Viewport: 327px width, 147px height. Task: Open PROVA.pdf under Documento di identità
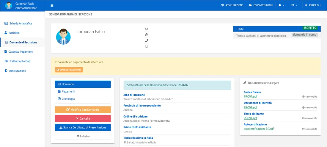coord(251,107)
